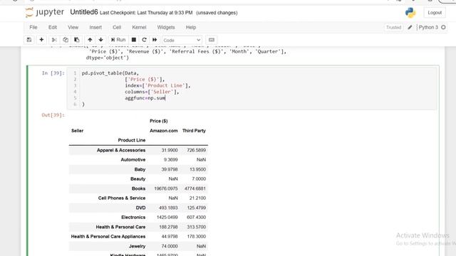This screenshot has height=256, width=456.
Task: Click the index=['Product Line'] code line
Action: [157, 85]
